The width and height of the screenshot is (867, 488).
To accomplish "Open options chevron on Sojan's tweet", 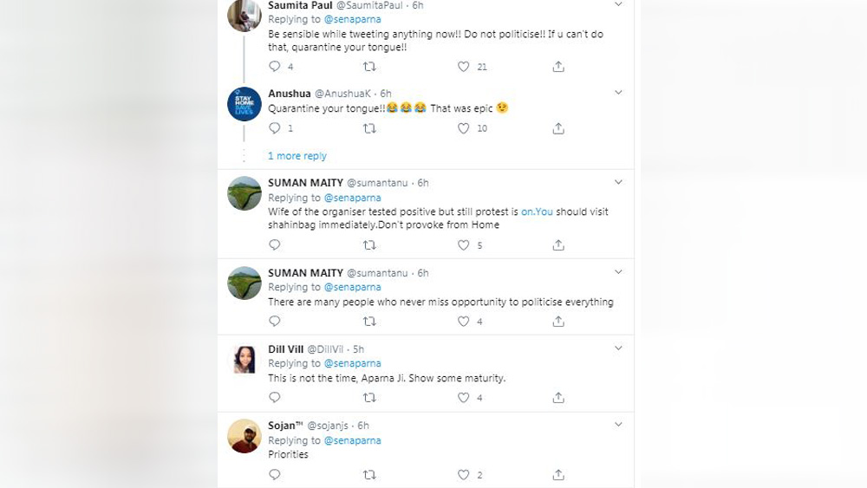I will click(x=618, y=425).
